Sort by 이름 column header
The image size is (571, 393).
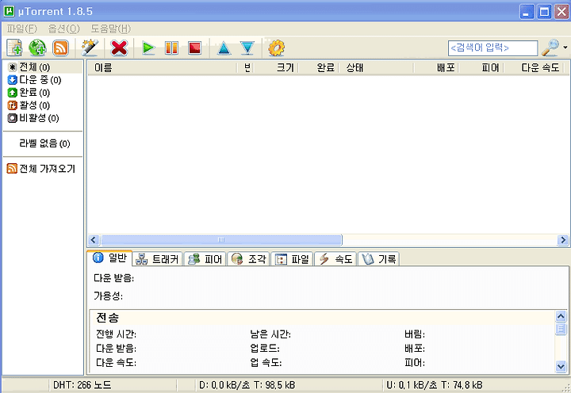tap(162, 67)
